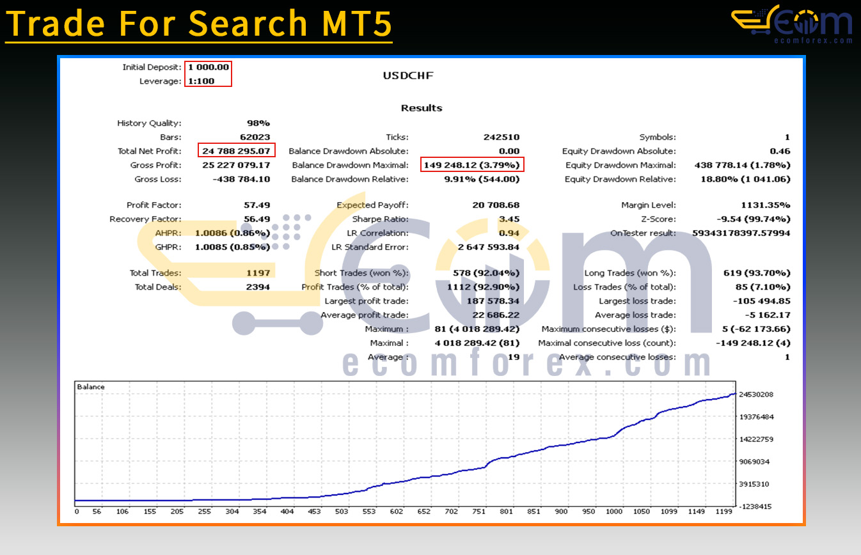The width and height of the screenshot is (861, 555).
Task: Click the Total Net Profit value 24 788 295.07
Action: [x=236, y=152]
